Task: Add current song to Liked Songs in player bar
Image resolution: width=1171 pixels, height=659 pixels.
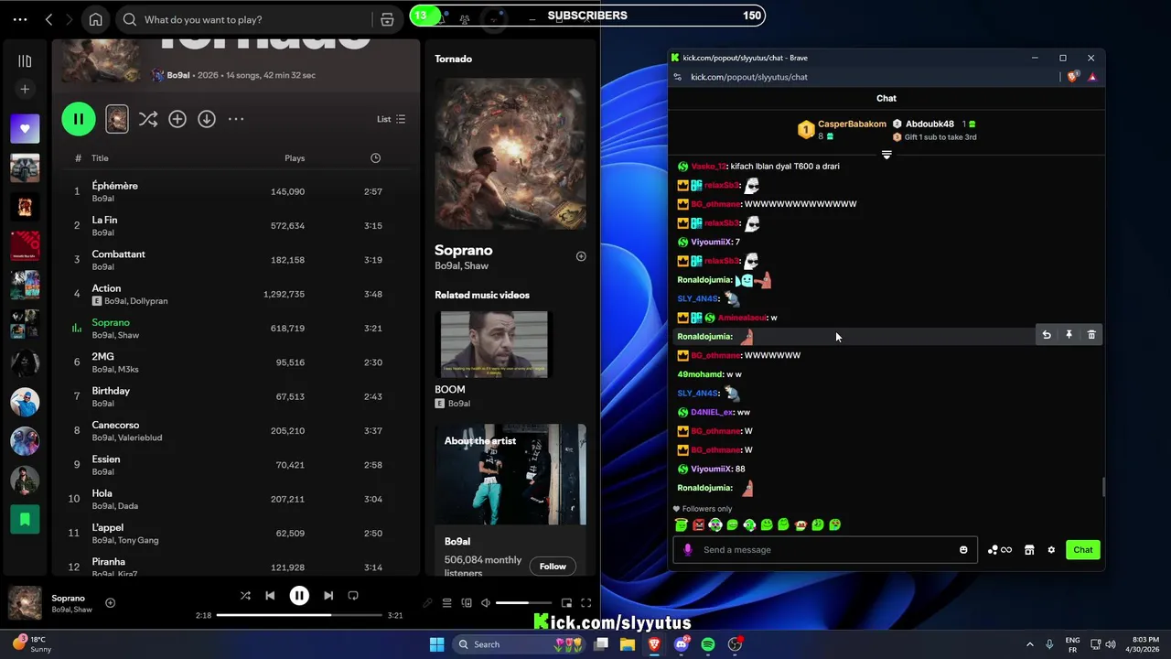Action: point(110,603)
